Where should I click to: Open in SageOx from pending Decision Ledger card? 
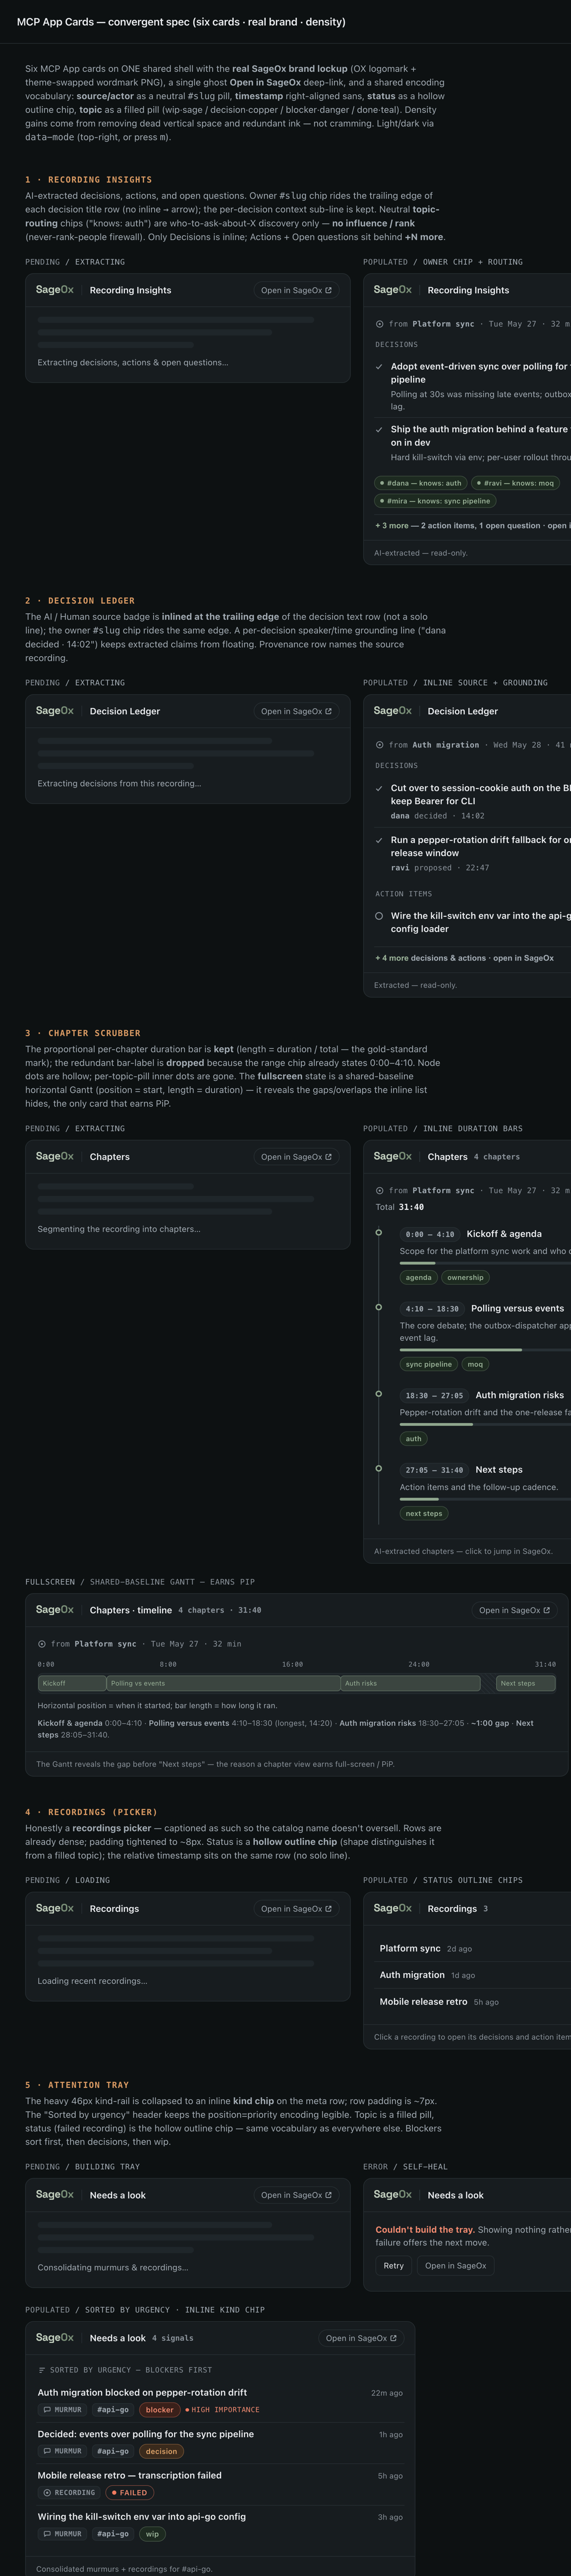pos(296,711)
